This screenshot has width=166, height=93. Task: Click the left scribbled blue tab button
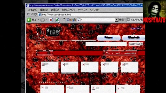109,38
